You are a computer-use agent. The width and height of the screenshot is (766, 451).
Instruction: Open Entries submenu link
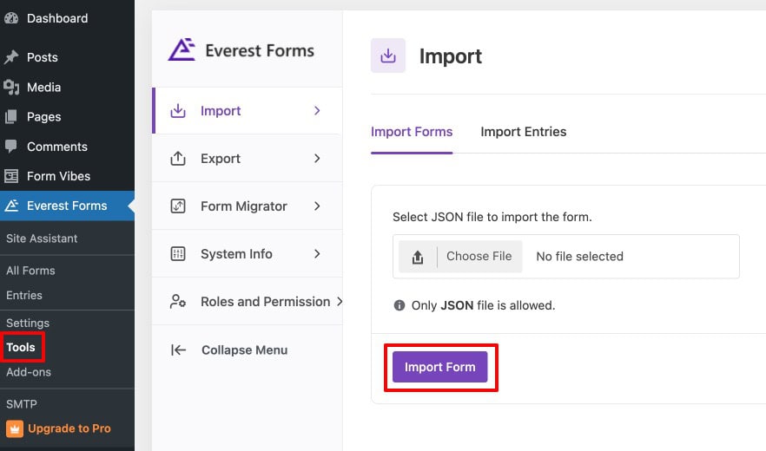click(24, 295)
